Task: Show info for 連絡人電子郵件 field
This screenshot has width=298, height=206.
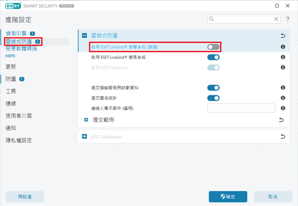Action: click(x=283, y=108)
